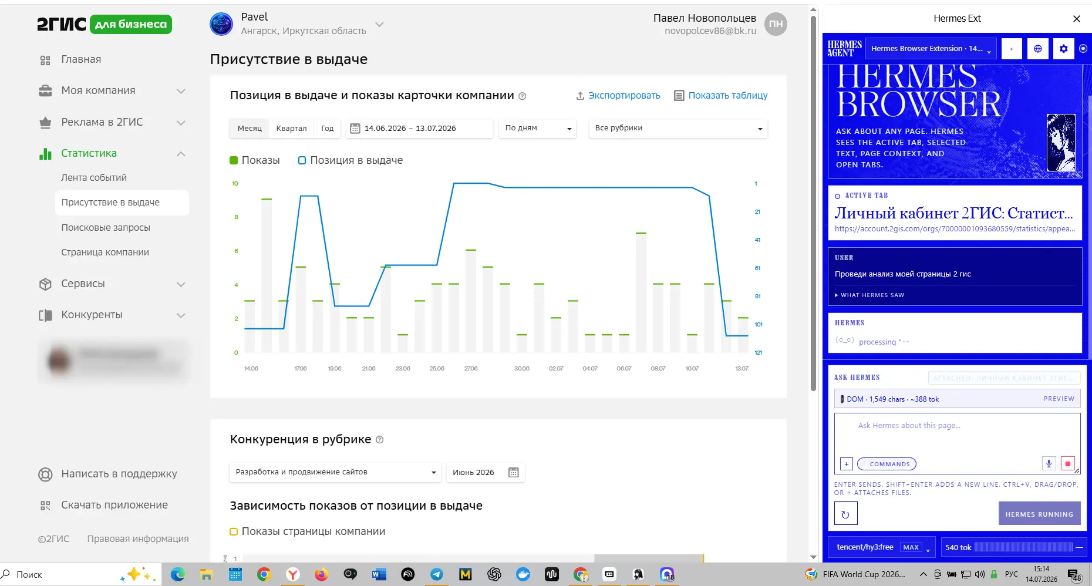1092x586 pixels.
Task: Open the ChatGPT app from the taskbar
Action: [494, 574]
